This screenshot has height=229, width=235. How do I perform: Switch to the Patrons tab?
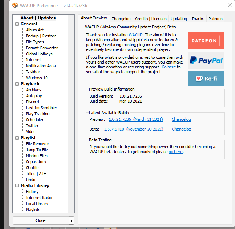pos(215,19)
